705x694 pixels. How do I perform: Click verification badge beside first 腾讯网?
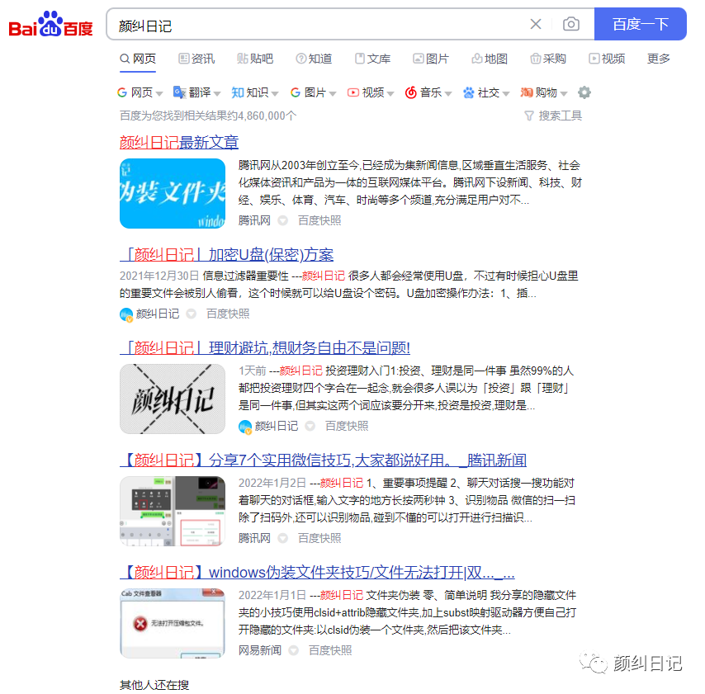tap(283, 220)
